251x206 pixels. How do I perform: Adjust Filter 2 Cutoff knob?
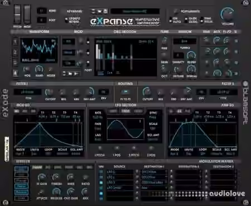click(x=147, y=91)
